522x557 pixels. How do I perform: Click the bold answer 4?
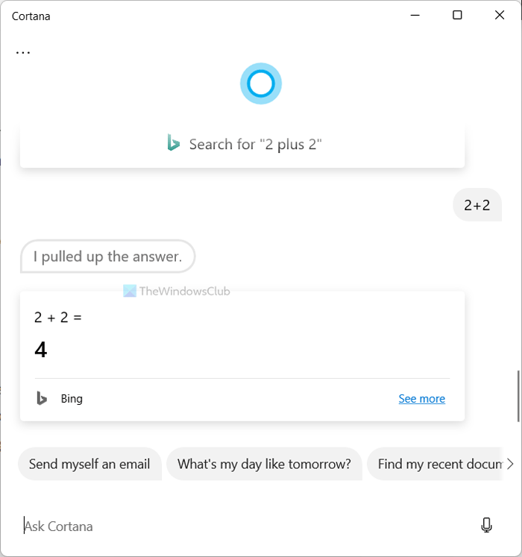[41, 350]
